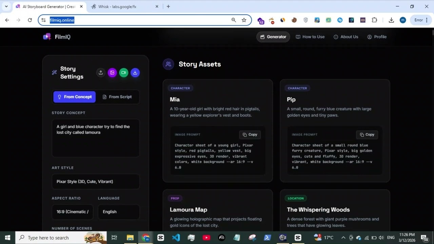Open the tab search dropdown arrow
This screenshot has height=244, width=434.
(6, 6)
